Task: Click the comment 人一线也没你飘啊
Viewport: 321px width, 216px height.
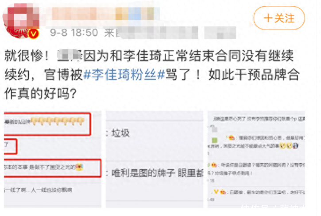Action: 52,190
